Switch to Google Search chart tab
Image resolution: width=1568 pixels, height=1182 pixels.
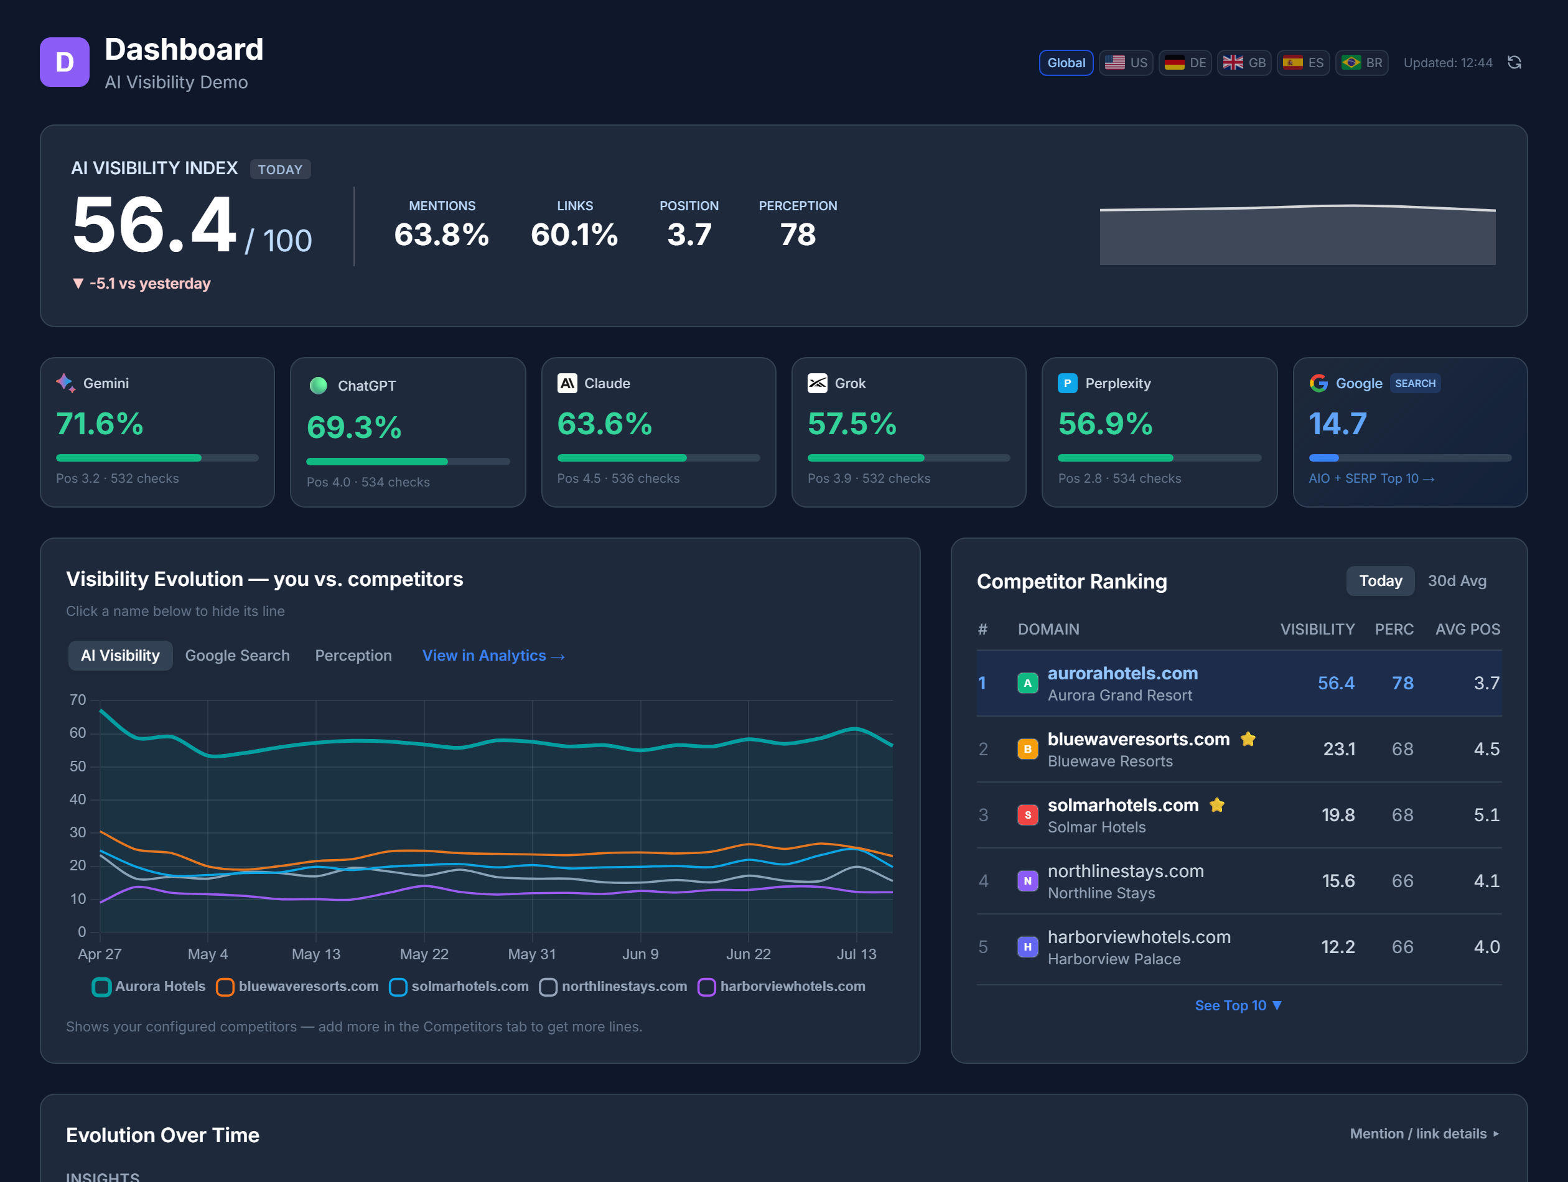point(238,656)
